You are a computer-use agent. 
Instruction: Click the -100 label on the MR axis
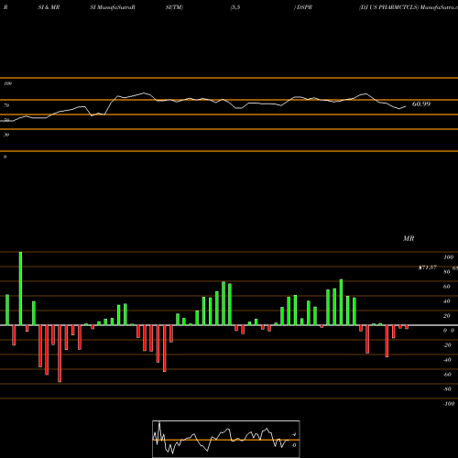[x=449, y=404]
